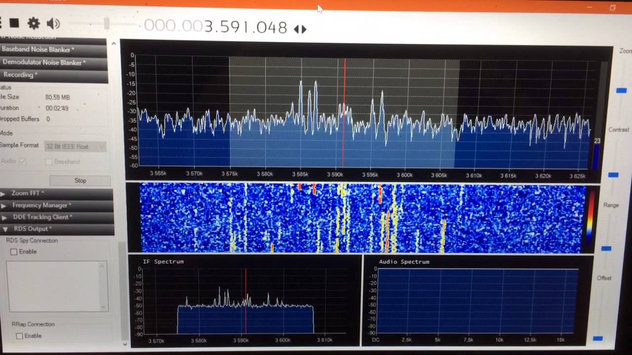Expand Demodulator Noise Blanker panel
Viewport: 632px width, 355px height.
(53, 63)
